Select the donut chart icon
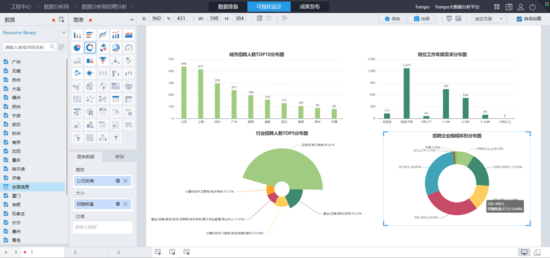 point(90,48)
